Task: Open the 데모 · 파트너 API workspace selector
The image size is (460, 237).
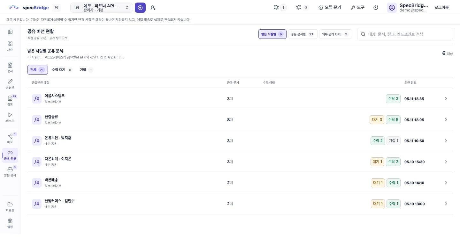Action: (102, 8)
